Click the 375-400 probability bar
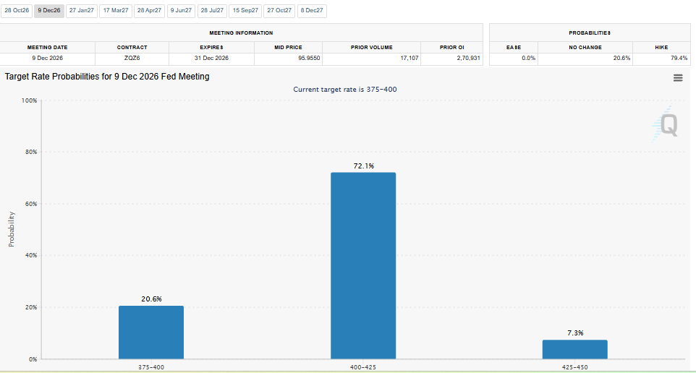The width and height of the screenshot is (696, 373). (151, 333)
